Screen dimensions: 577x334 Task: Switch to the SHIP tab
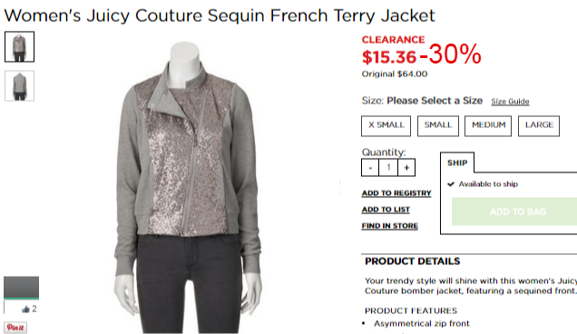[x=457, y=162]
